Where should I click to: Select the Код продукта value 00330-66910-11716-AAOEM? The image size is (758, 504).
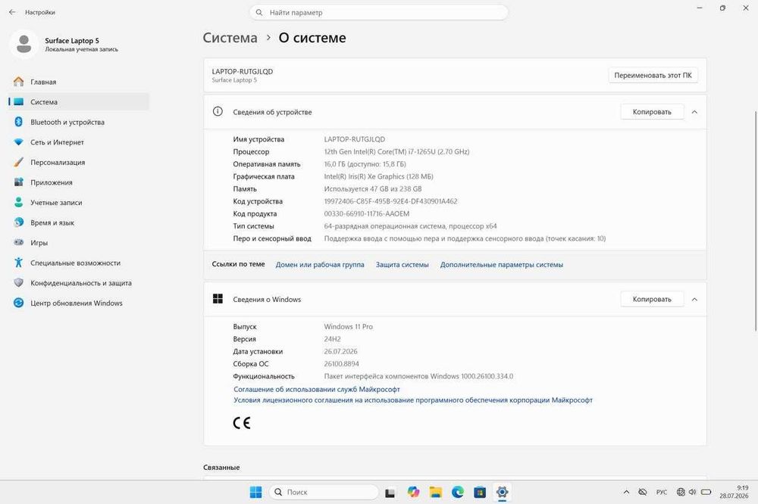pyautogui.click(x=366, y=213)
